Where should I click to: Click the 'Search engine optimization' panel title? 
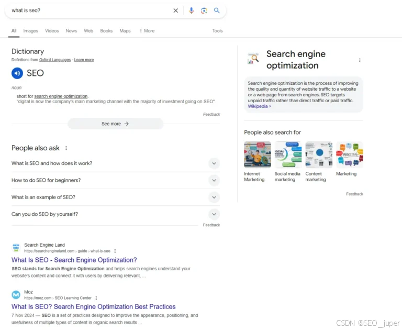296,60
